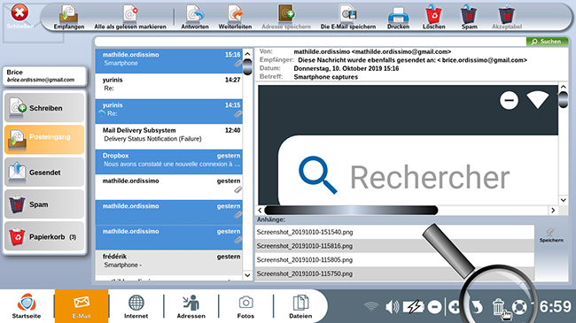Open the Papierkorb trash folder
Screen dimensions: 576x323
44,237
